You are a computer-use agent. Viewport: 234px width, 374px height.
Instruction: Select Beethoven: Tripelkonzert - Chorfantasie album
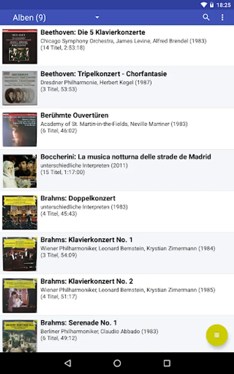coord(117,87)
